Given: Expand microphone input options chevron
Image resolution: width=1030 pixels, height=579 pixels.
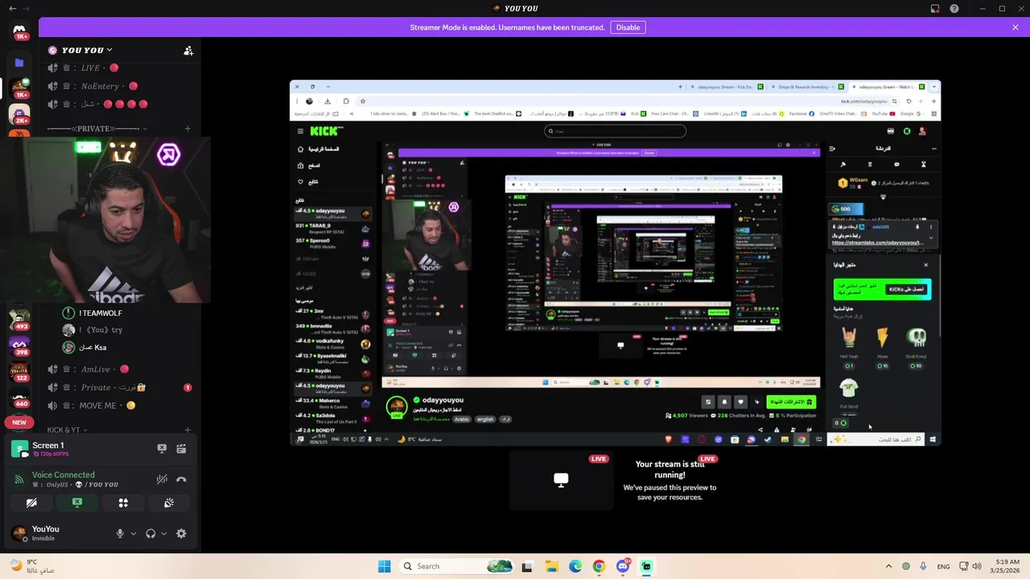Looking at the screenshot, I should (x=134, y=533).
